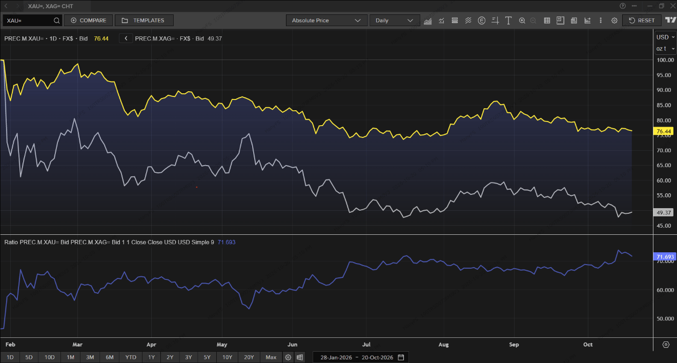Click the TradingView logo icon
The image size is (677, 363).
670,21
